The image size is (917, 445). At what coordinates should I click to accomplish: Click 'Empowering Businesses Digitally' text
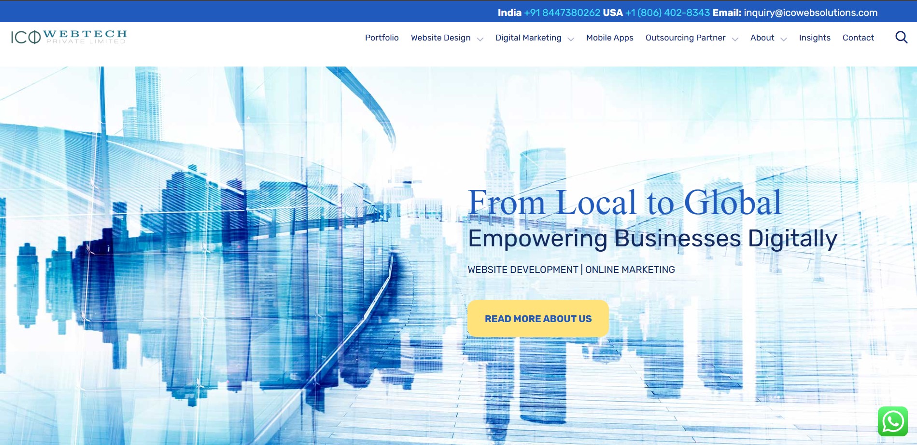click(652, 238)
